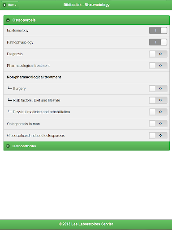Image resolution: width=172 pixels, height=230 pixels.
Task: Toggle the Surgery option on
Action: pos(158,88)
